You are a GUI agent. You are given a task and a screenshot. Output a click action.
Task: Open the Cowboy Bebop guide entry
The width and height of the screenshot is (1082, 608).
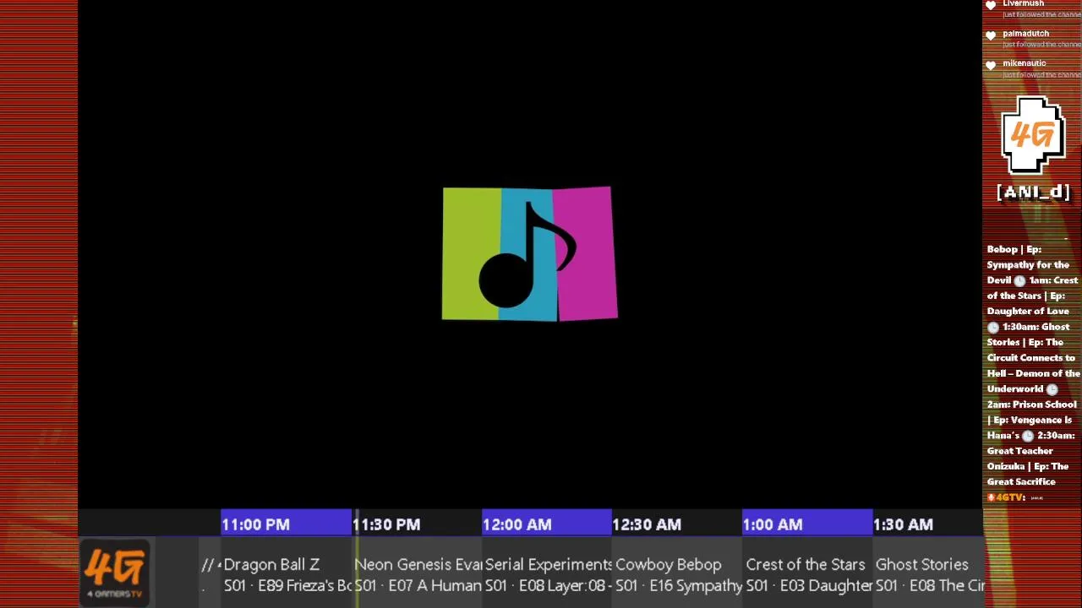coord(678,574)
